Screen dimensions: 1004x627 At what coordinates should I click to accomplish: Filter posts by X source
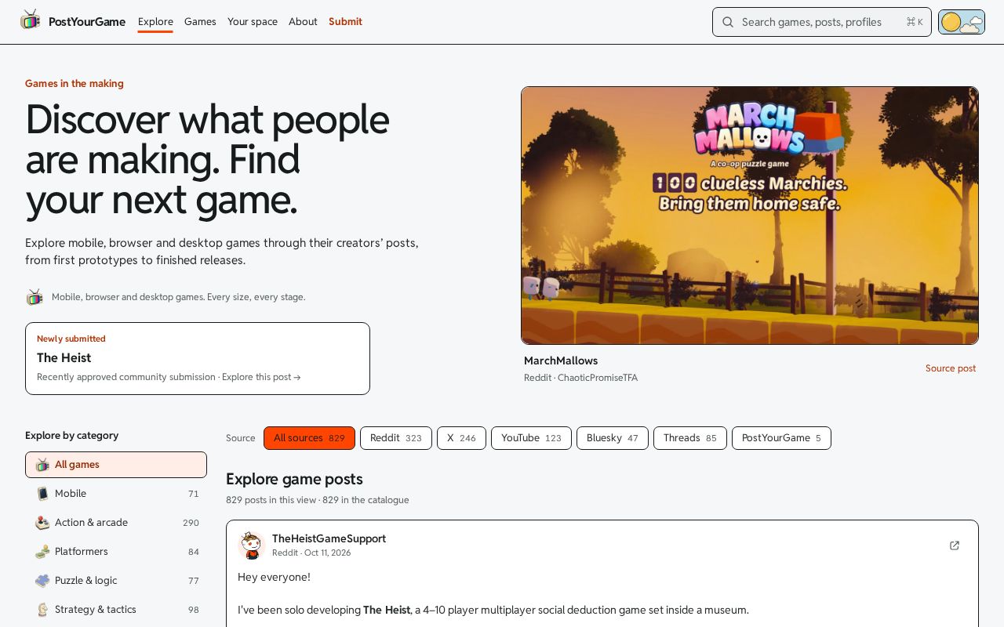(x=461, y=438)
